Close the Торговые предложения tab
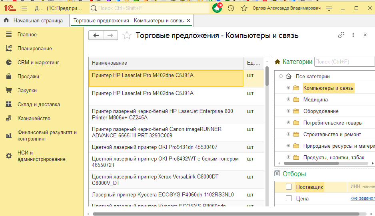The height and width of the screenshot is (216, 375). (x=188, y=20)
